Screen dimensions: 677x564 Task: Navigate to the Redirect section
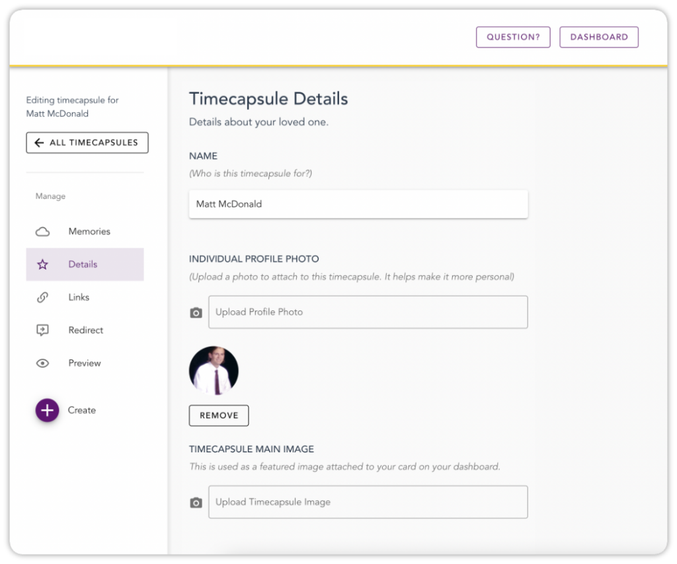(x=85, y=330)
